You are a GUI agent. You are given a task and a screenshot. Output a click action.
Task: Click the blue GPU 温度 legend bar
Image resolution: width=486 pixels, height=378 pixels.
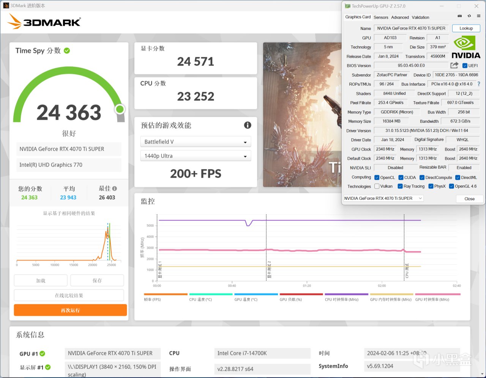click(x=256, y=294)
